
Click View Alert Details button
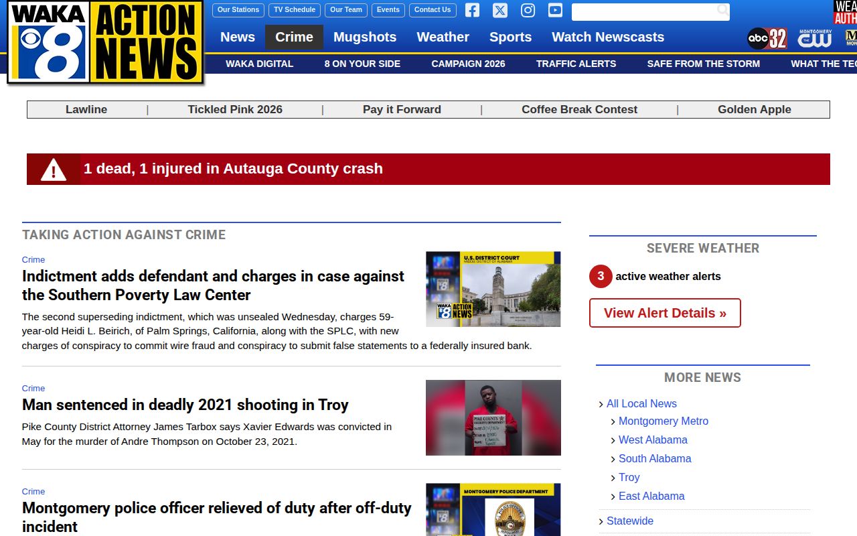click(665, 313)
